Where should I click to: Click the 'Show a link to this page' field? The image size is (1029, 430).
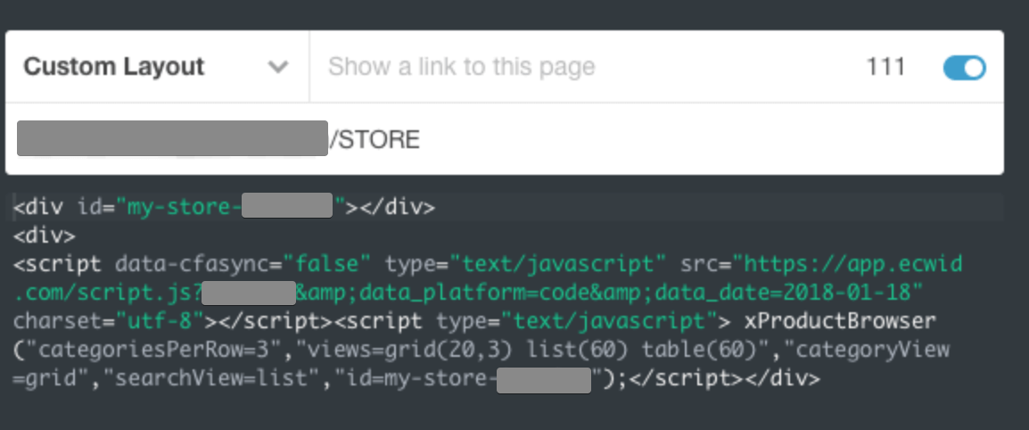point(461,66)
